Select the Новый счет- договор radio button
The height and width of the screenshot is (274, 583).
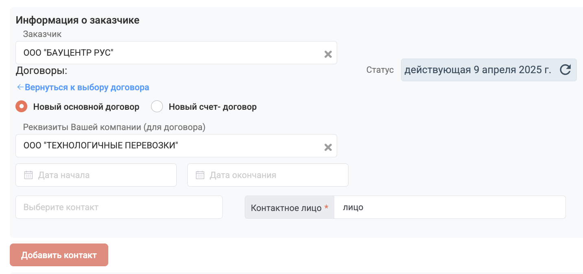(x=157, y=107)
